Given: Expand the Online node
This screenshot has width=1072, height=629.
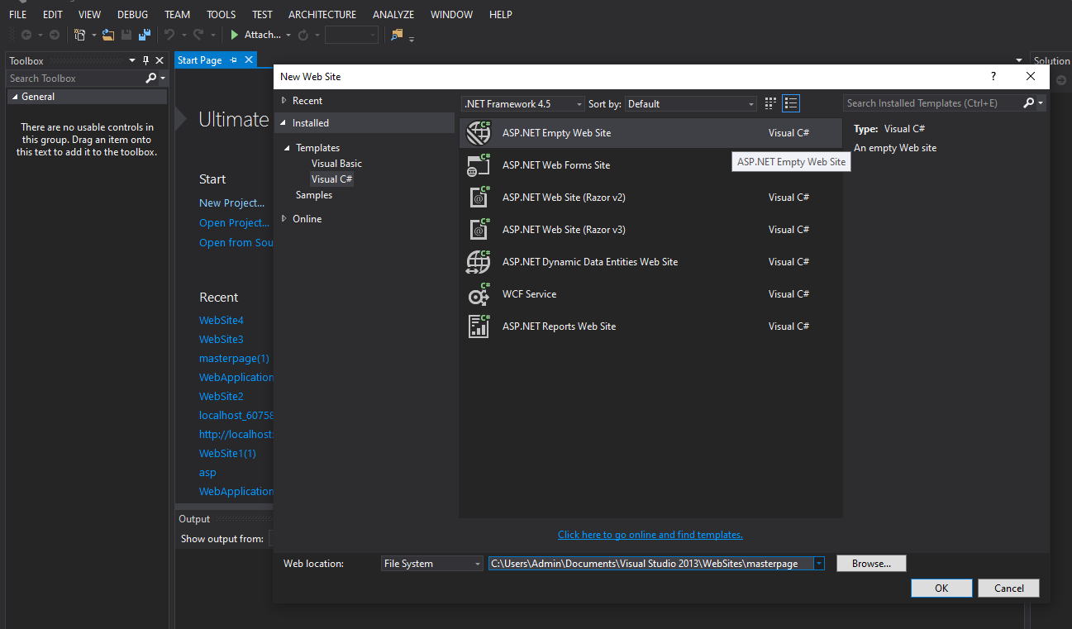Looking at the screenshot, I should point(284,219).
